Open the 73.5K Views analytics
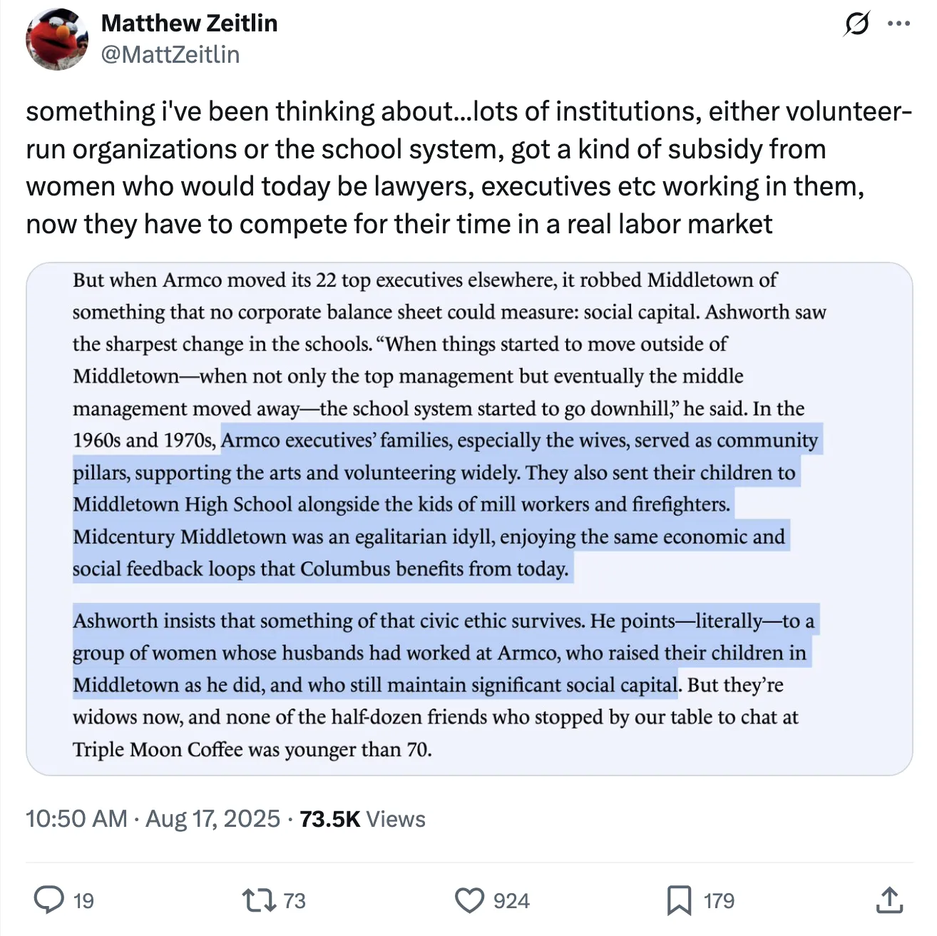 (x=362, y=818)
